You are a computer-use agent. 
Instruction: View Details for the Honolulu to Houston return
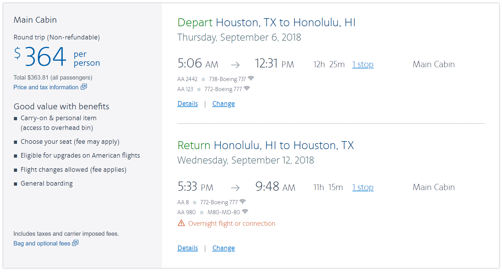(188, 248)
